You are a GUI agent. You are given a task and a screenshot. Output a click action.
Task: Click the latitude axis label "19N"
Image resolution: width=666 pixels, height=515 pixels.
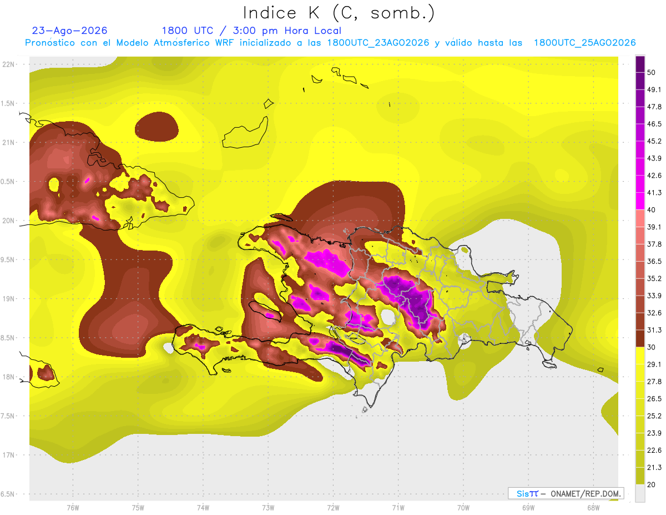(9, 299)
